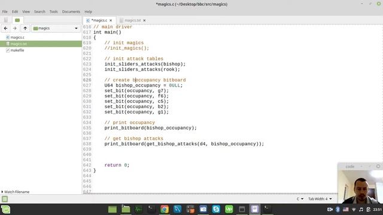This screenshot has width=383, height=215.
Task: Click the show desktop green taskbar icon
Action: coord(113,210)
